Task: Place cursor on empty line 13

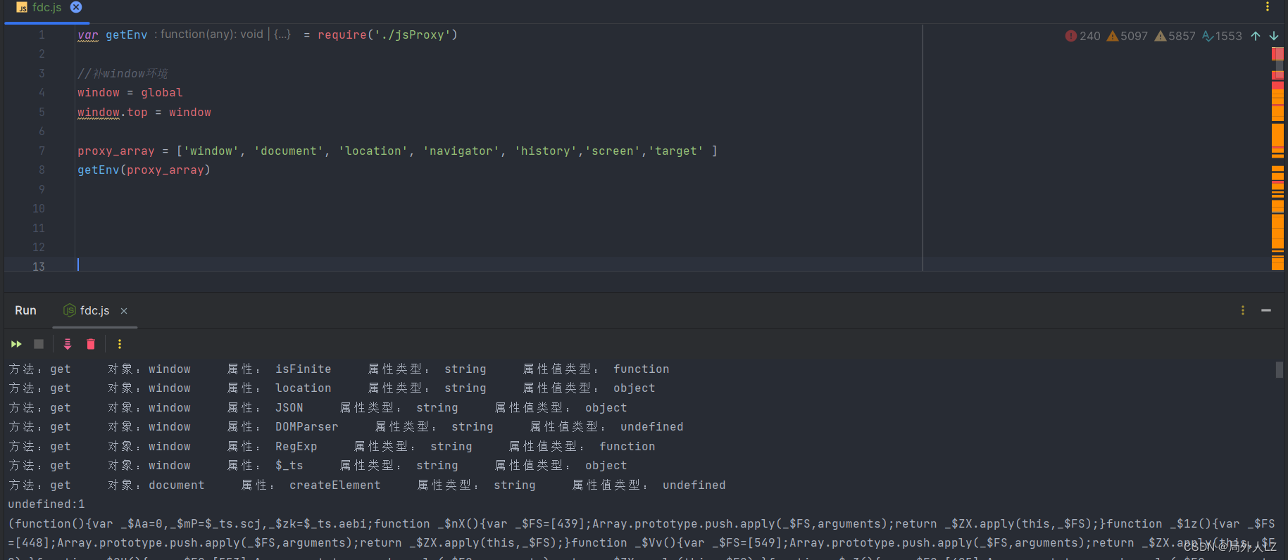Action: click(x=499, y=265)
